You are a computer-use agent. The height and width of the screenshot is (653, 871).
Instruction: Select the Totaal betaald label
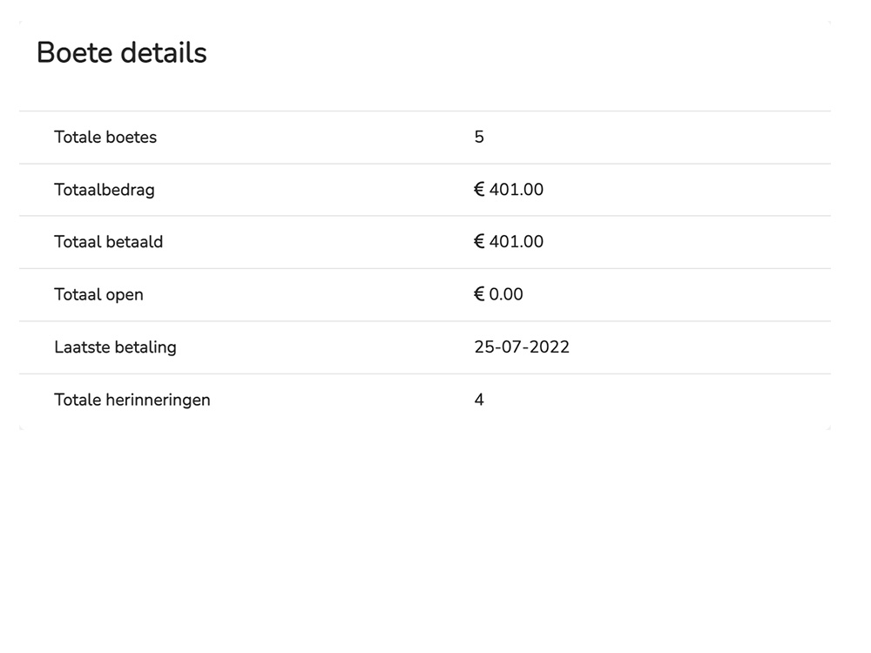point(108,242)
